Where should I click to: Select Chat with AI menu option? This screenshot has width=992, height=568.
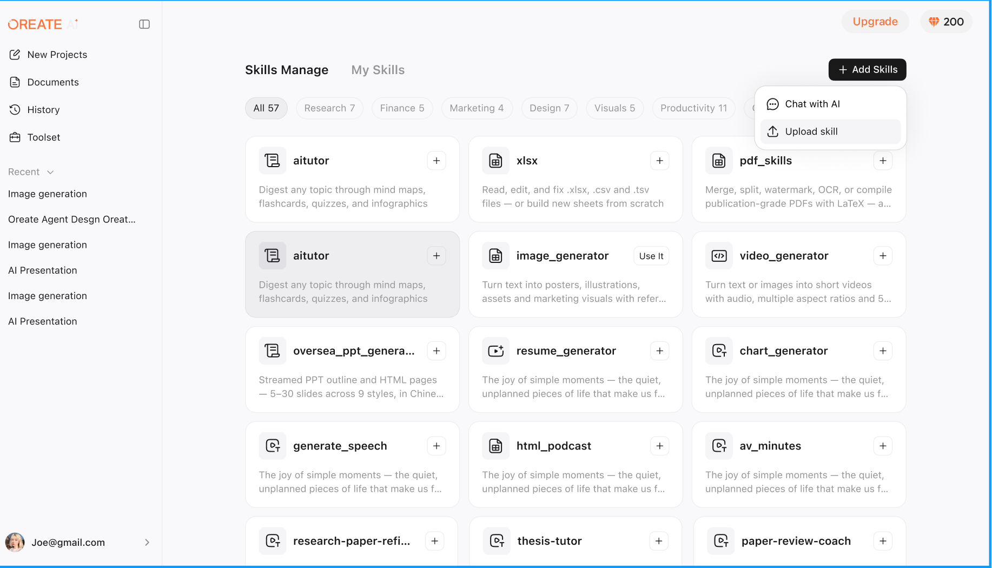click(831, 104)
